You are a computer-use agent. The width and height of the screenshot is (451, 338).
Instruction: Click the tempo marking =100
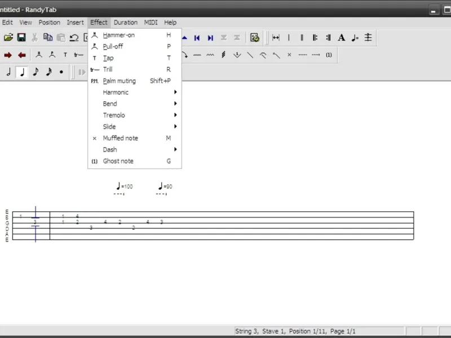(x=124, y=186)
